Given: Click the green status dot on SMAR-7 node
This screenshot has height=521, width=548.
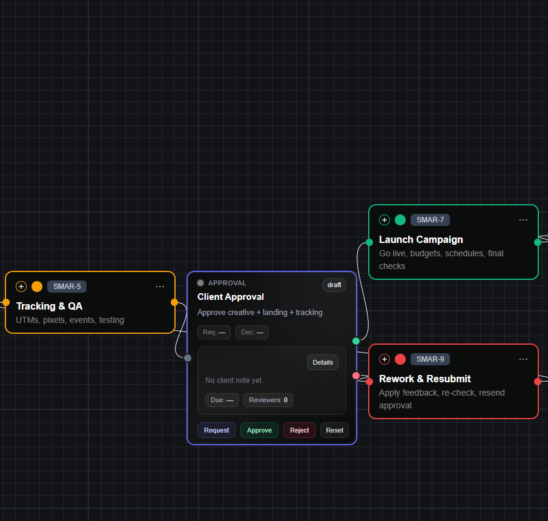Looking at the screenshot, I should click(x=400, y=220).
